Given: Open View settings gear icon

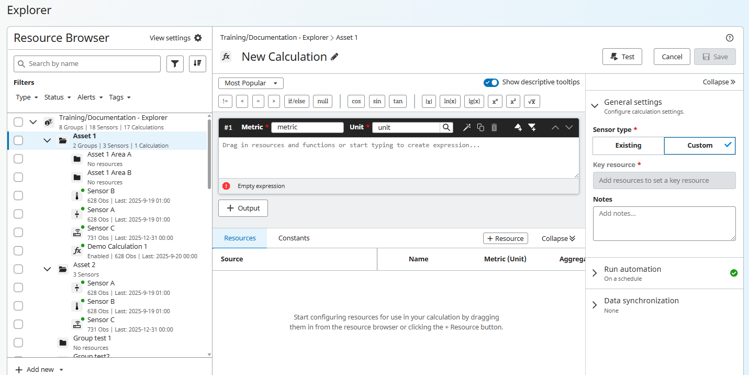Looking at the screenshot, I should (198, 38).
